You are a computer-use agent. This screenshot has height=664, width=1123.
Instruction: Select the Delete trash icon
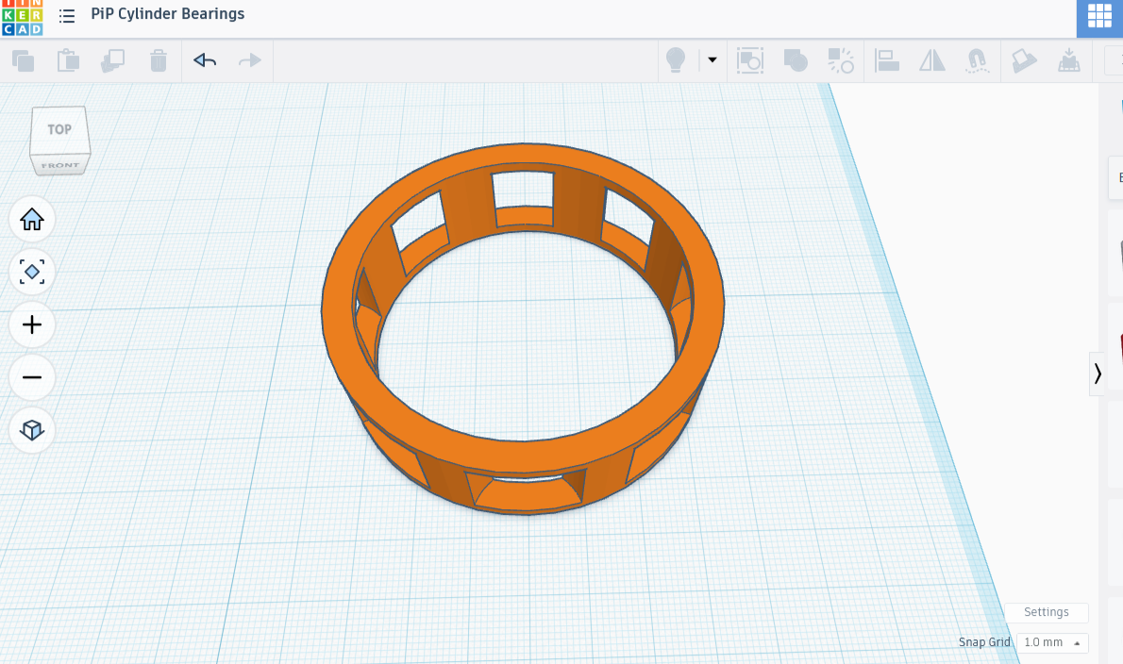(x=159, y=60)
